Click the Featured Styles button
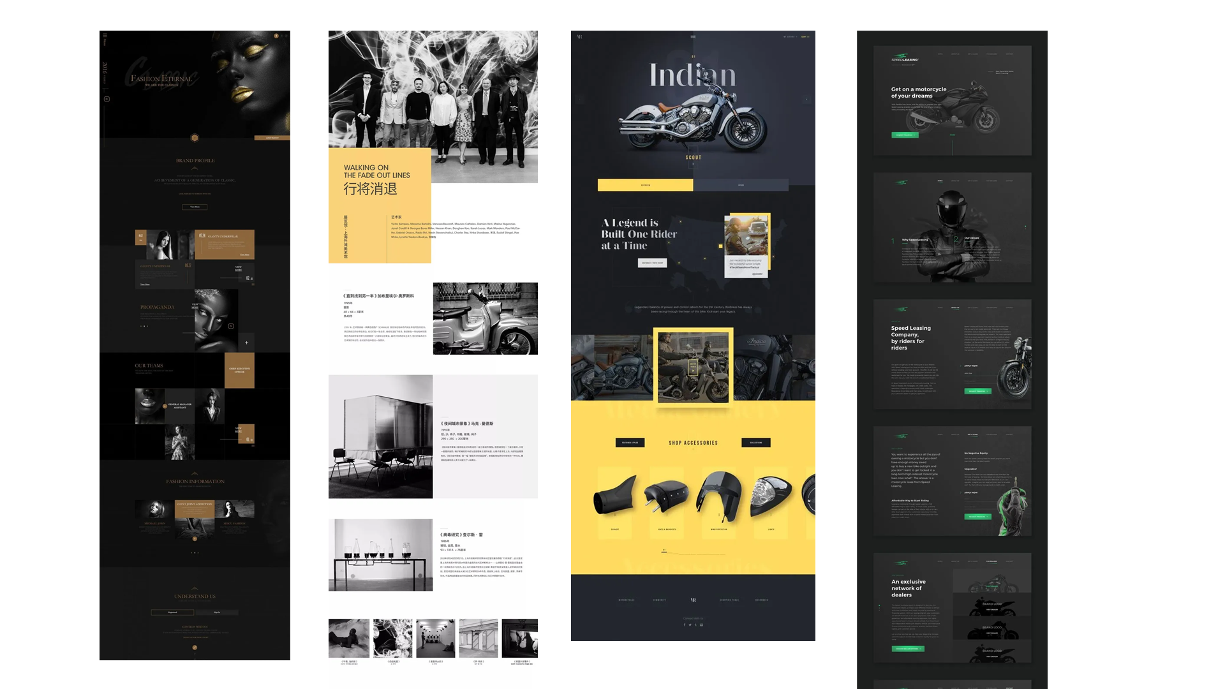Image resolution: width=1225 pixels, height=689 pixels. point(630,443)
